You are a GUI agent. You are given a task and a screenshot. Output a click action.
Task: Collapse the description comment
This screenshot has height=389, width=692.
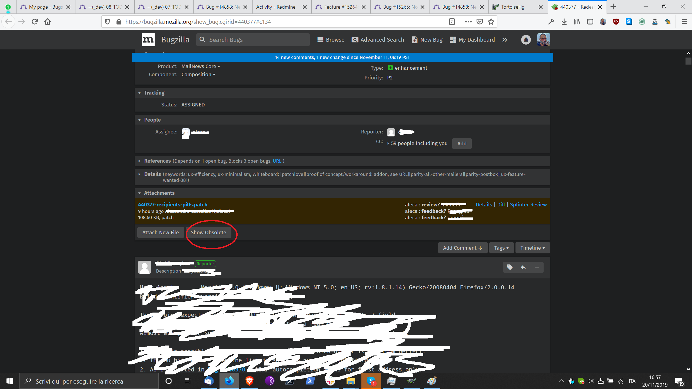537,267
